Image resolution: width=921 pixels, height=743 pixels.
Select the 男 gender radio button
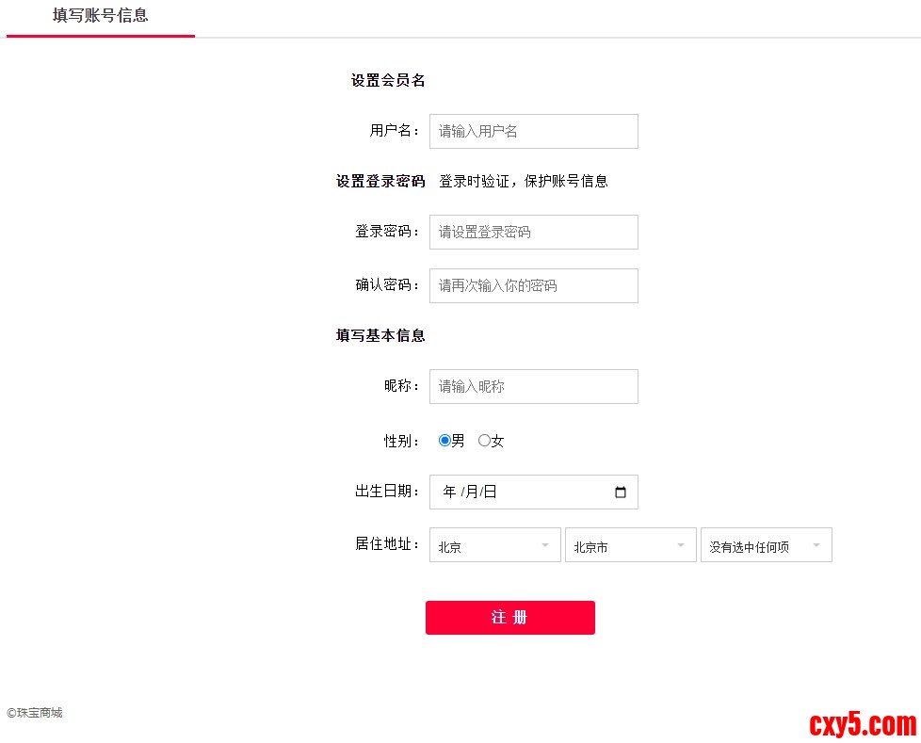pos(444,440)
